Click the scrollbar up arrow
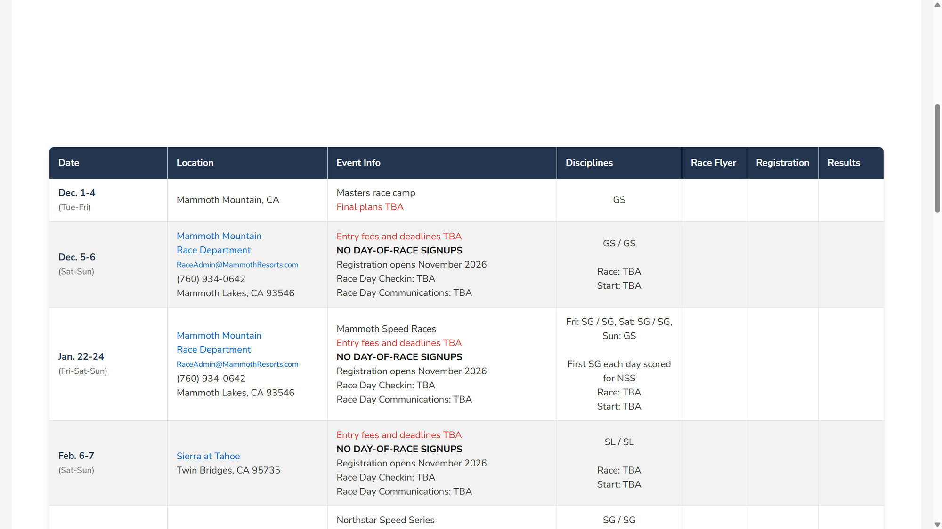 click(937, 4)
